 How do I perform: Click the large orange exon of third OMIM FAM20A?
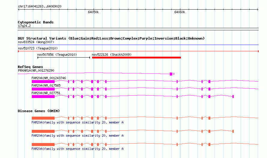click(x=43, y=145)
